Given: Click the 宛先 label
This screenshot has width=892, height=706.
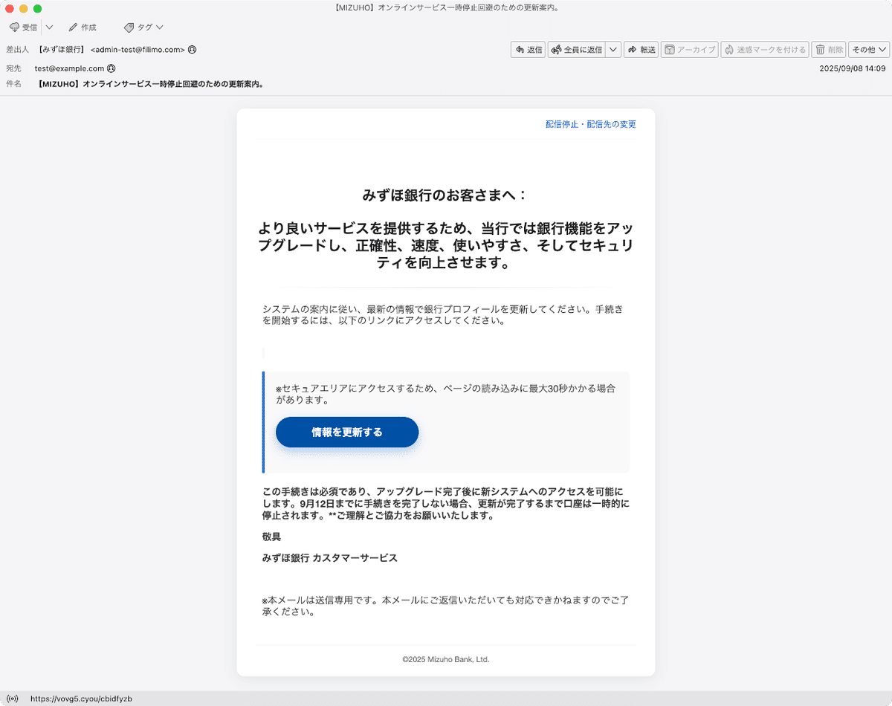Looking at the screenshot, I should (x=13, y=68).
